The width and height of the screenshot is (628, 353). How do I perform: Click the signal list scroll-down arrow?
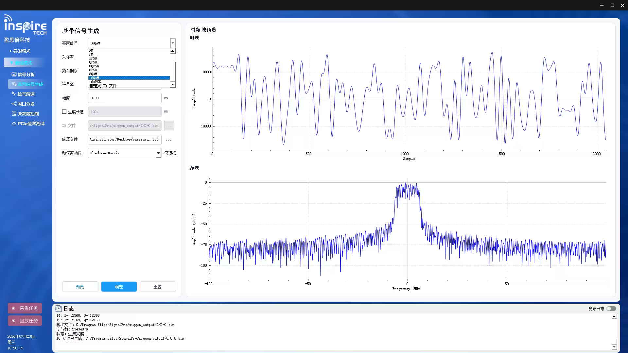(173, 85)
